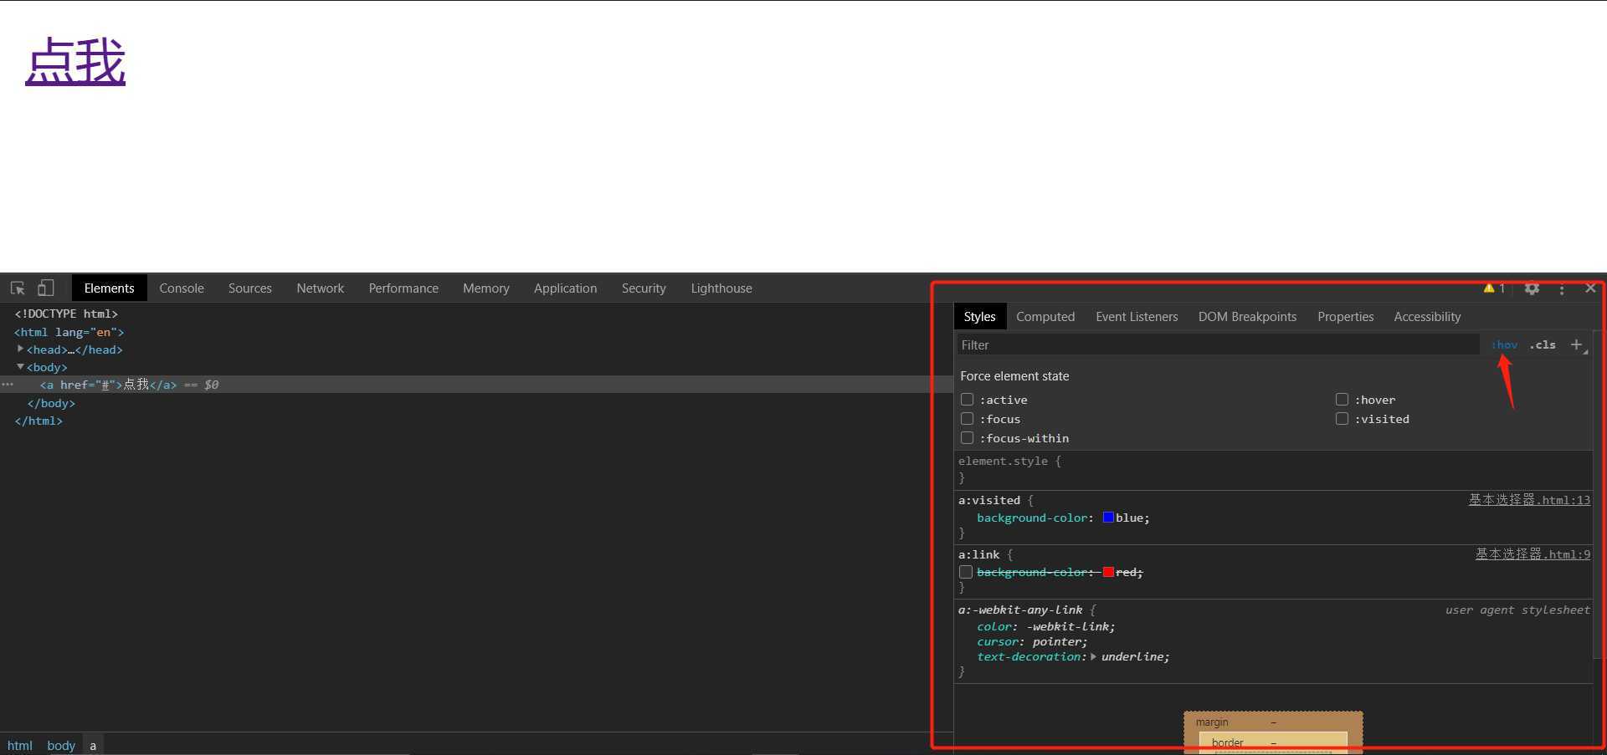The height and width of the screenshot is (755, 1607).
Task: Collapse the body node
Action: 20,366
